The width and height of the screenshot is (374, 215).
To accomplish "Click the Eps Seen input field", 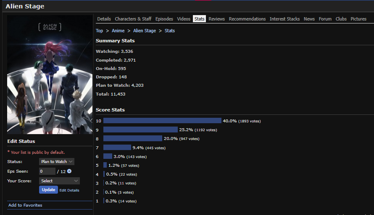I will 47,171.
